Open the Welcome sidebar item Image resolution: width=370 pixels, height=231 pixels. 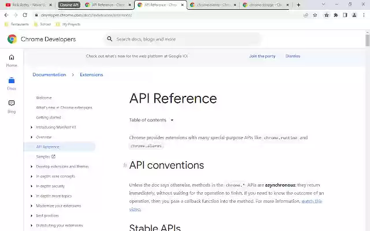[x=44, y=98]
